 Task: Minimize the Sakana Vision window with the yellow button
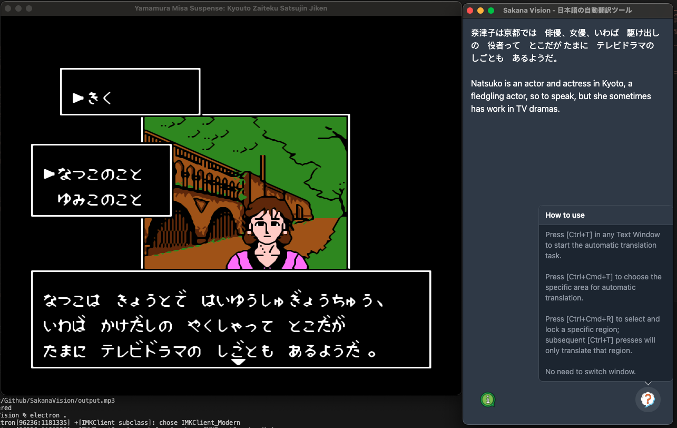tap(480, 11)
